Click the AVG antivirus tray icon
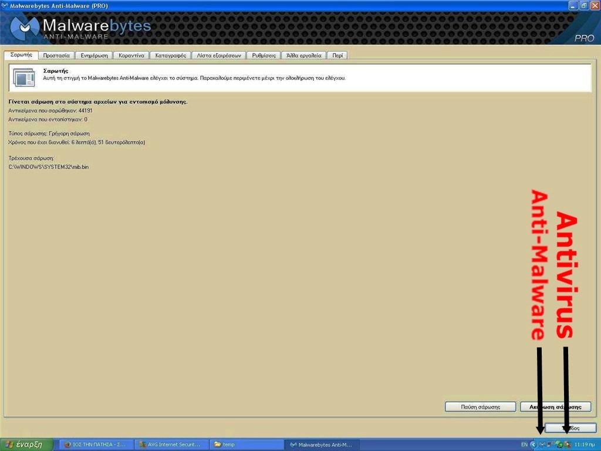This screenshot has height=451, width=601. [x=568, y=445]
